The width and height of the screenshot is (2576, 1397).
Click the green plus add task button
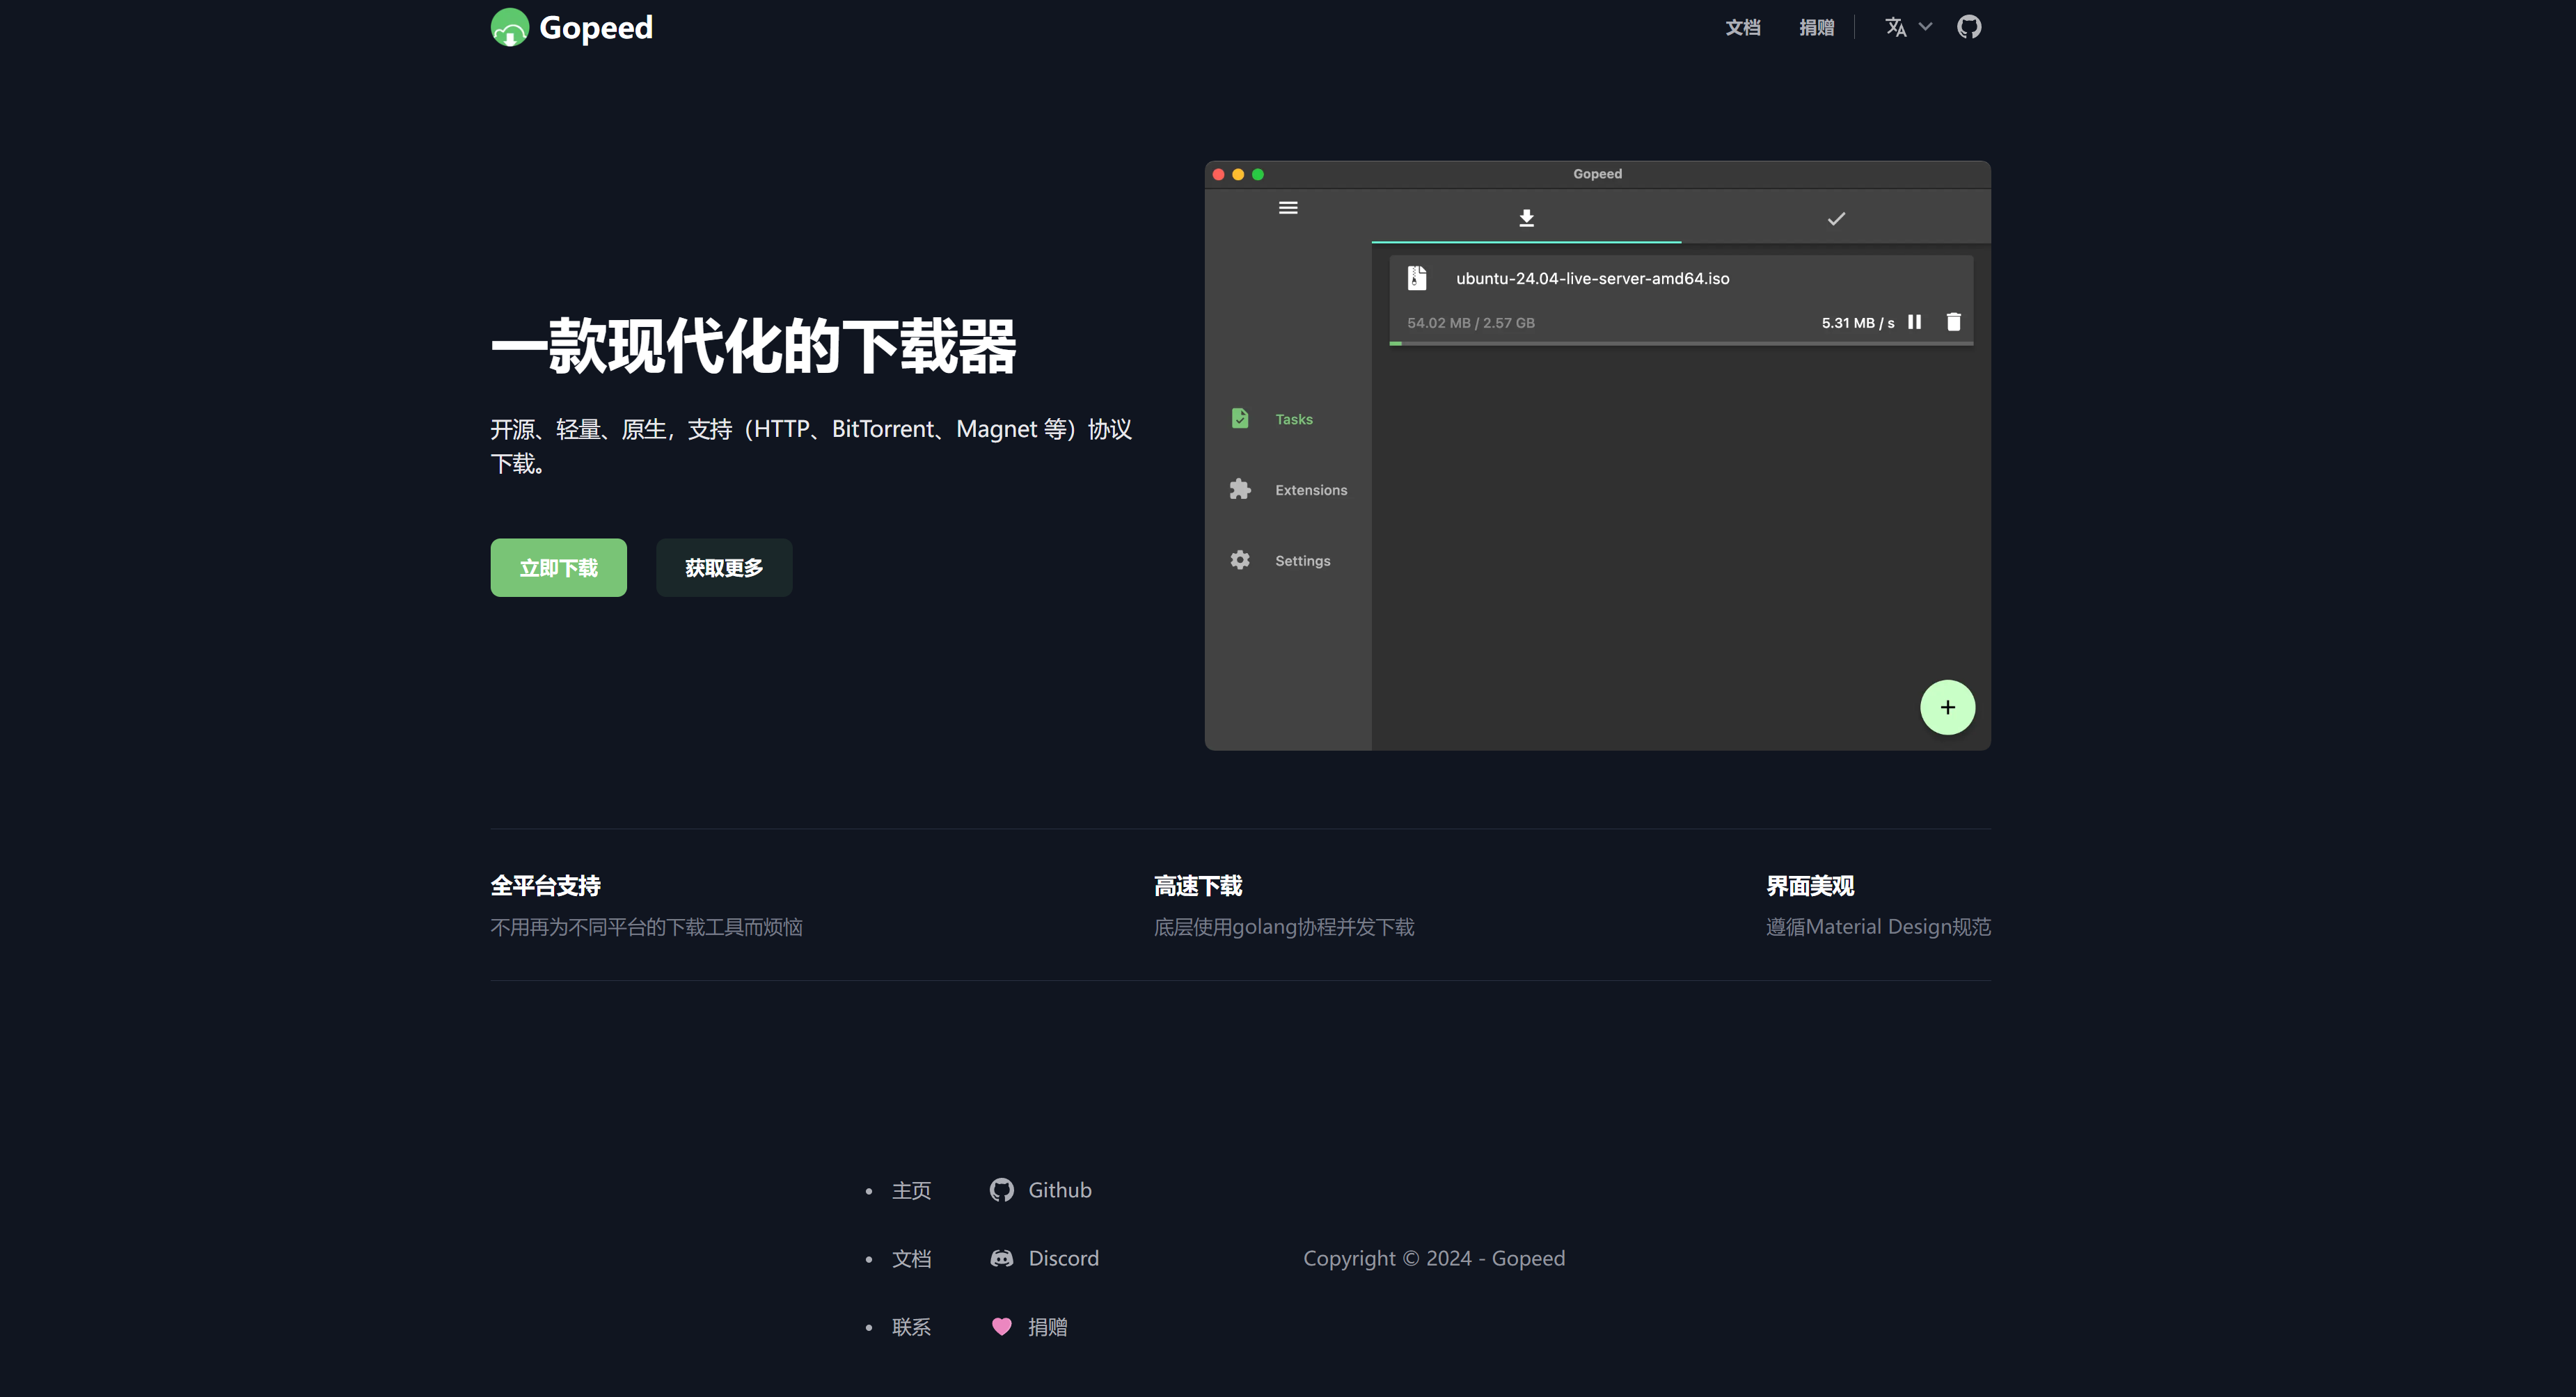pyautogui.click(x=1947, y=708)
